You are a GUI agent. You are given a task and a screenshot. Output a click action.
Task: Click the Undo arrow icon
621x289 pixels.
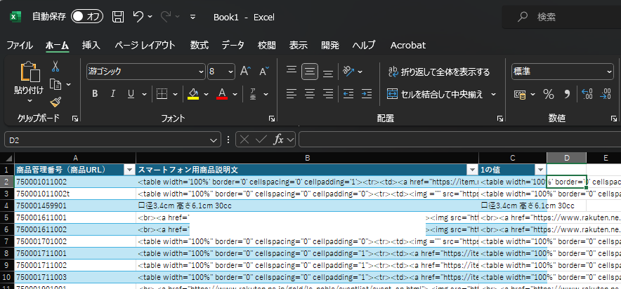pyautogui.click(x=138, y=17)
